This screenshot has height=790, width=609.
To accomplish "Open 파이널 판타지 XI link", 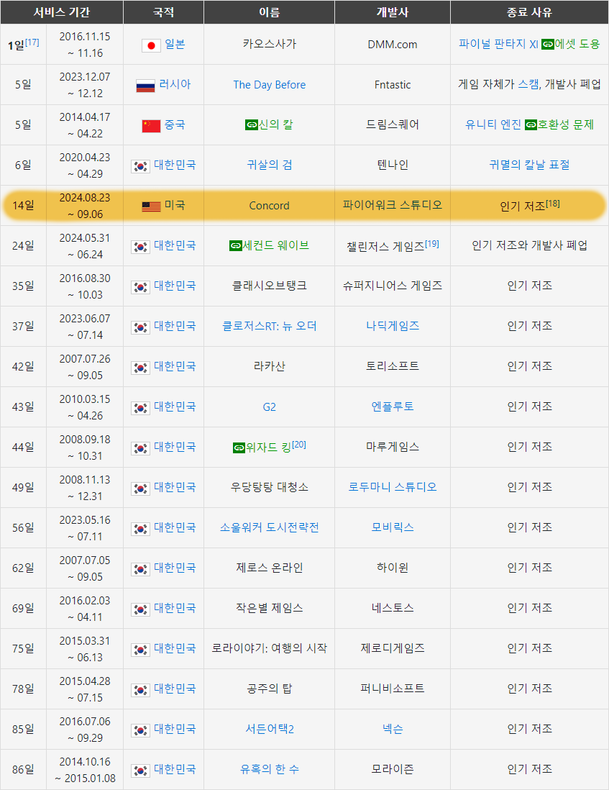I will coord(499,44).
